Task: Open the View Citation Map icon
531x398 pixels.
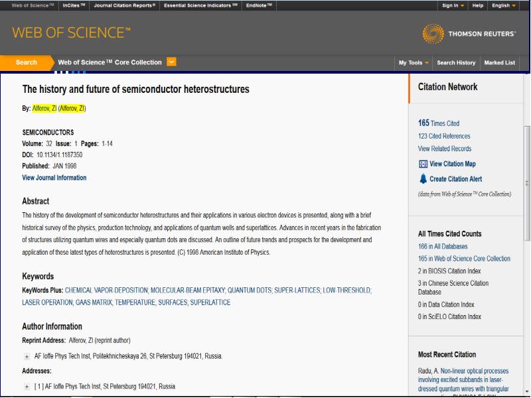Action: point(423,164)
